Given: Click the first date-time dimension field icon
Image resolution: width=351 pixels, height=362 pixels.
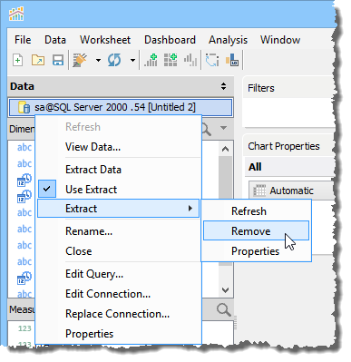Looking at the screenshot, I should (24, 180).
